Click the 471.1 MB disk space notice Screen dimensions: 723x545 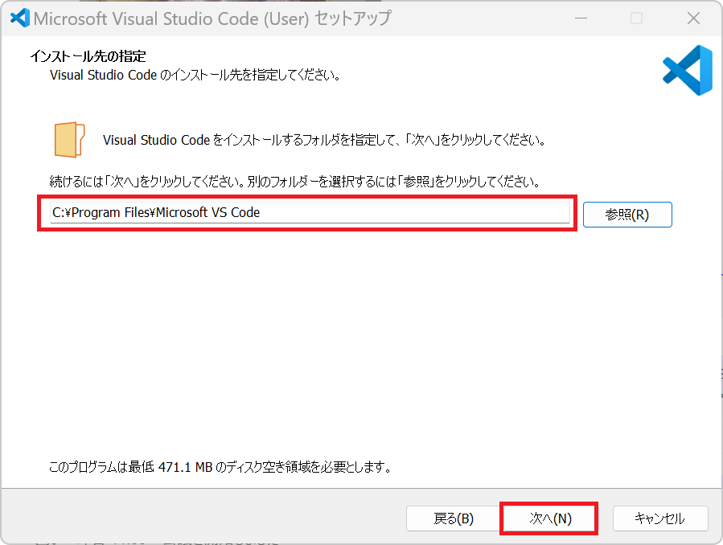click(220, 466)
